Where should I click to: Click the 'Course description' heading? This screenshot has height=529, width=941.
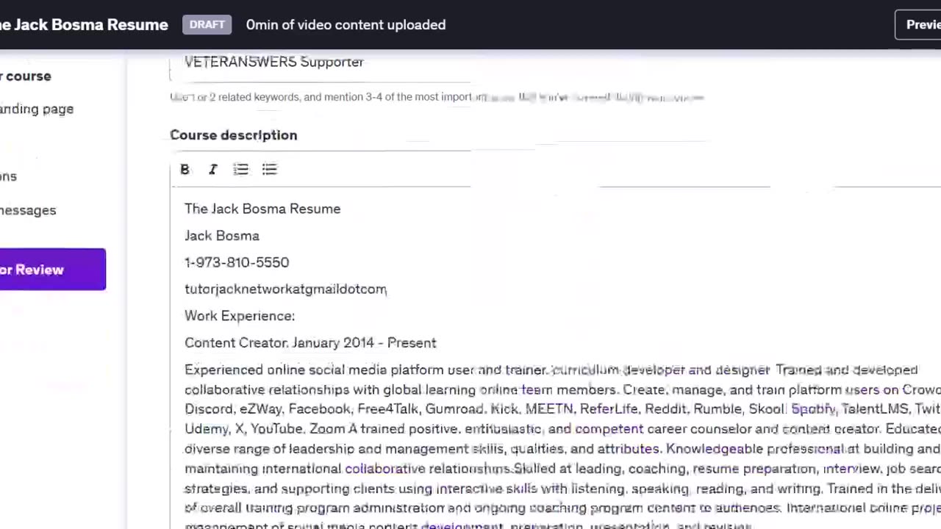234,135
